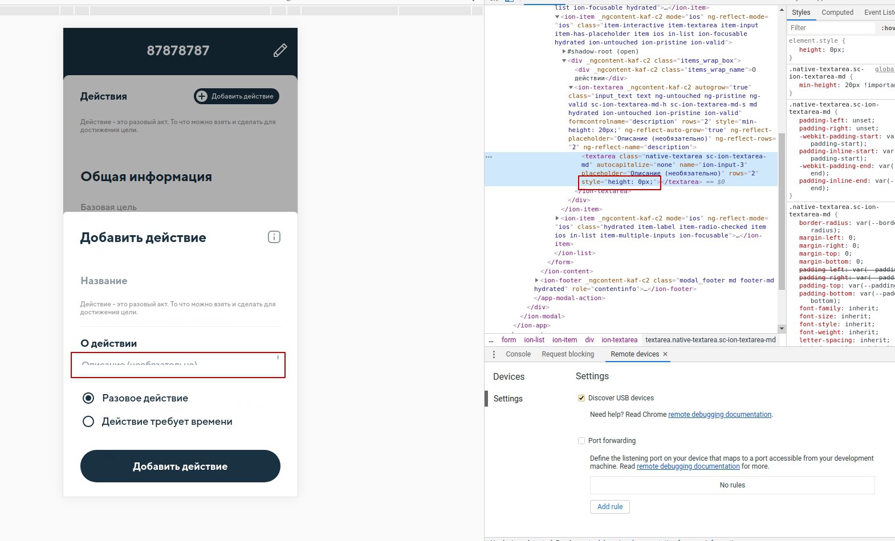
Task: Click the closing </ion-modal> tag row
Action: click(542, 316)
